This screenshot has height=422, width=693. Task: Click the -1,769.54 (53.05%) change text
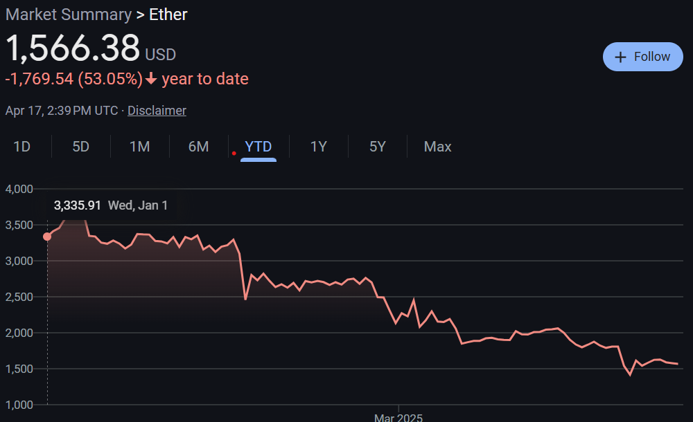pos(74,79)
